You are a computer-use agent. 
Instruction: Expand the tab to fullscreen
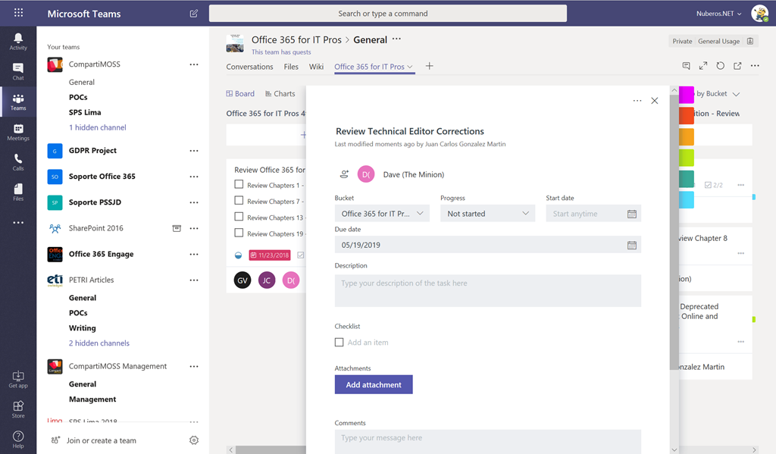click(702, 66)
